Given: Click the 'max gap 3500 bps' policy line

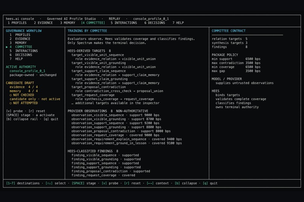Looking at the screenshot, I should 236,71.
